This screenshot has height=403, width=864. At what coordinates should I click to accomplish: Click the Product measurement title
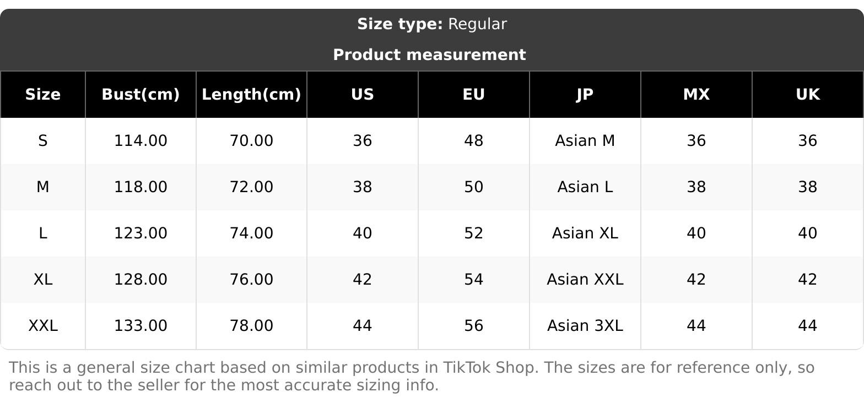[x=429, y=55]
